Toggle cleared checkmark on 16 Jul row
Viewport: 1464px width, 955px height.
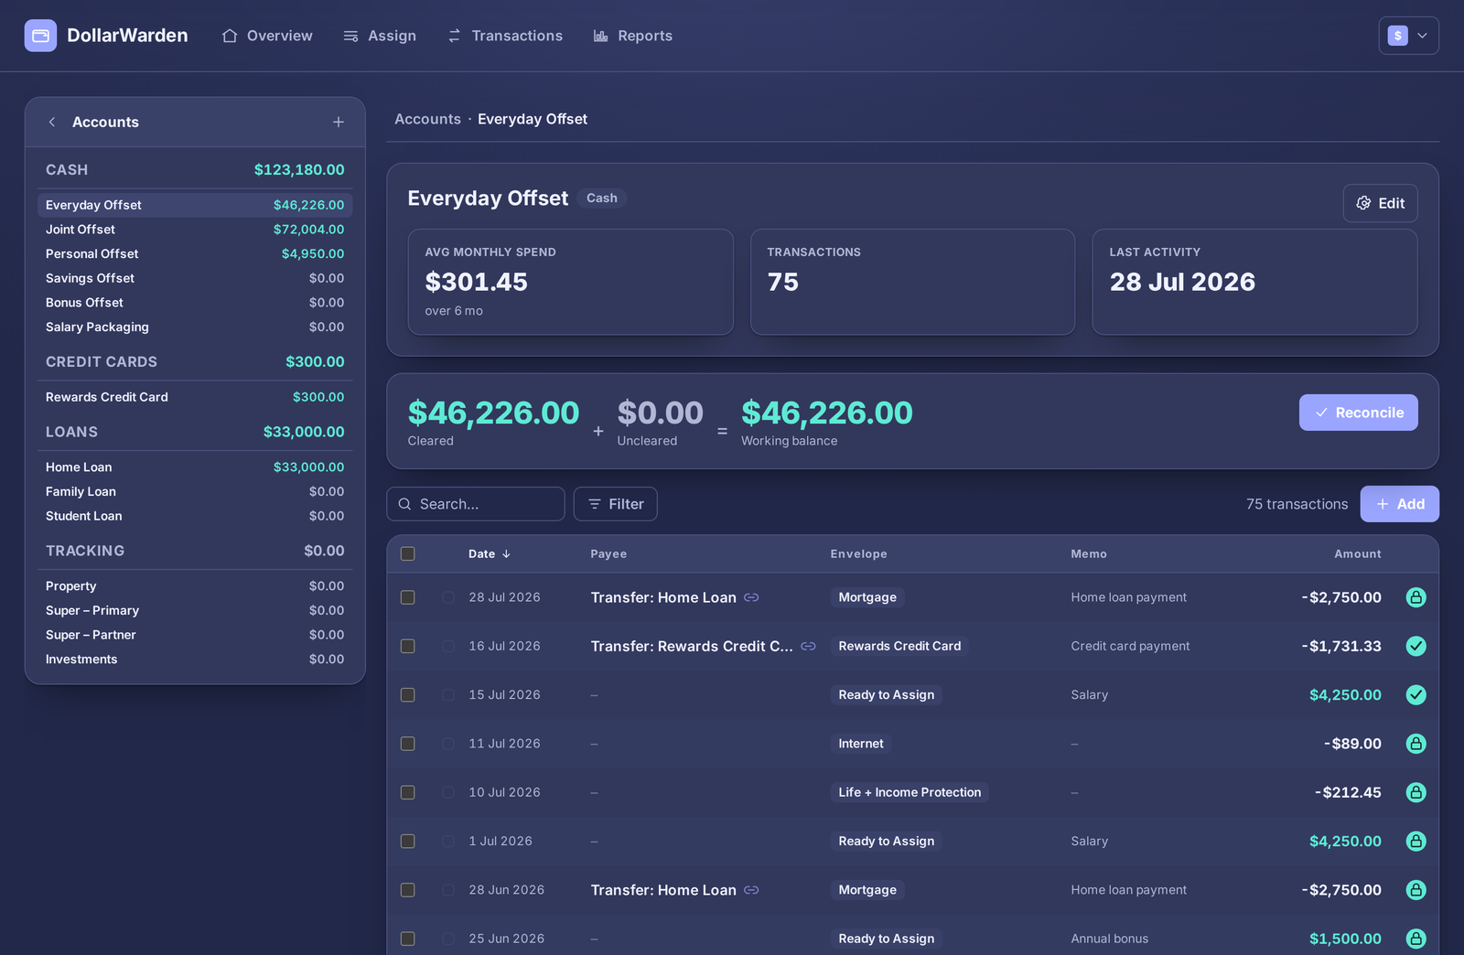point(1416,646)
